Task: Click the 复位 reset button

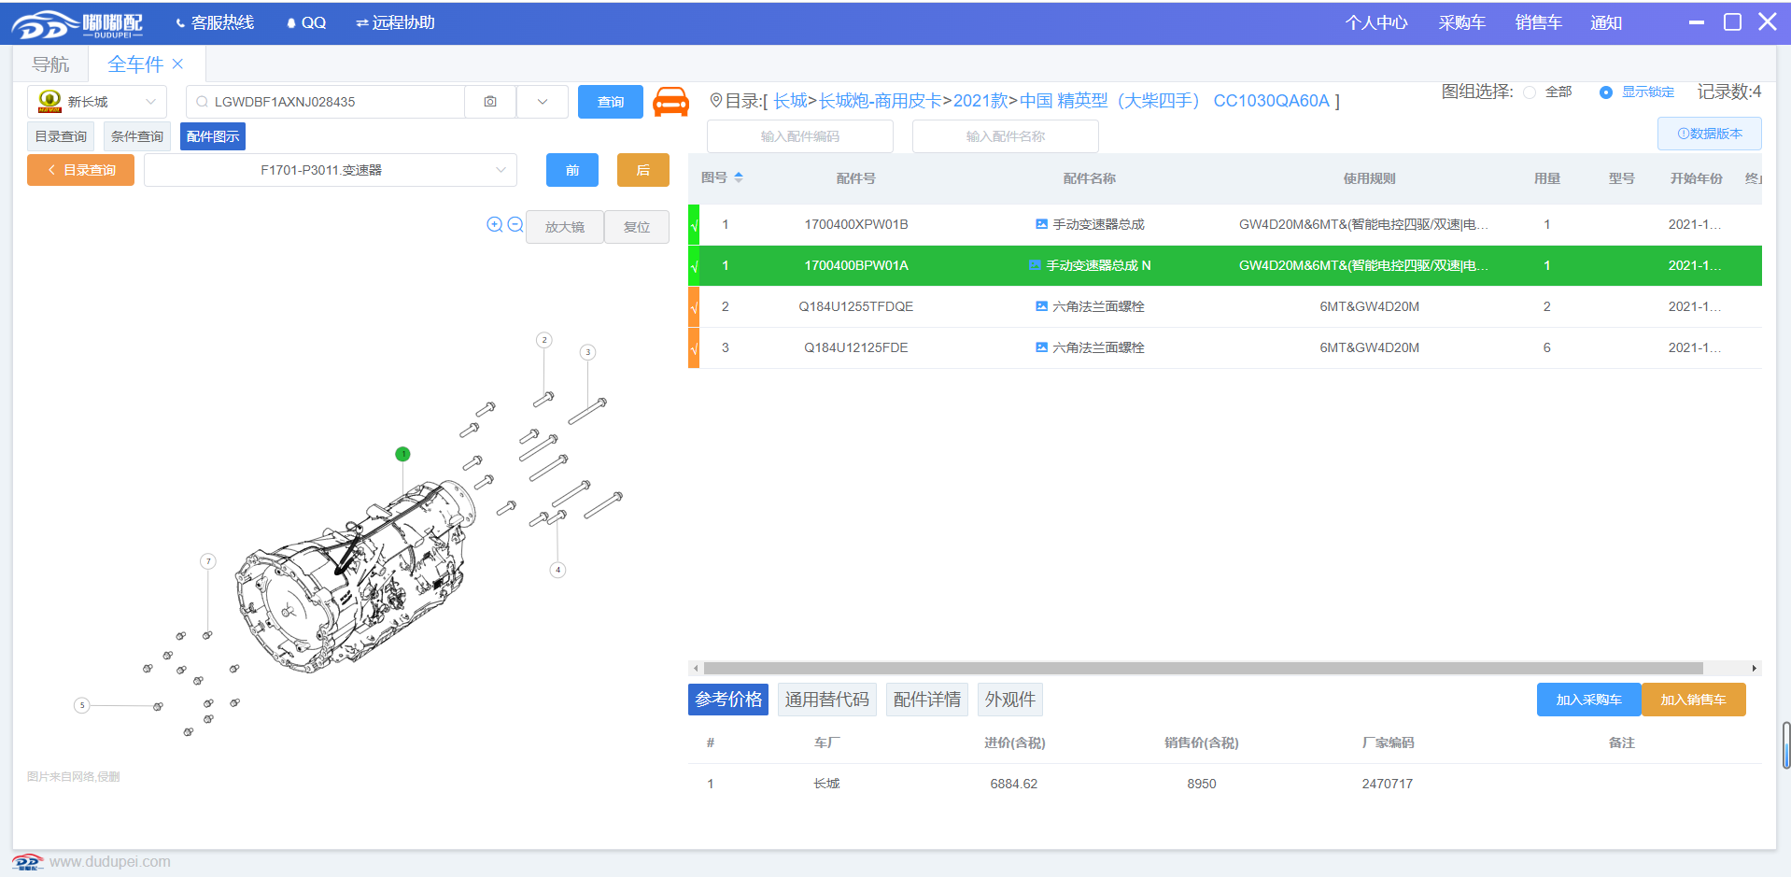Action: 637,227
